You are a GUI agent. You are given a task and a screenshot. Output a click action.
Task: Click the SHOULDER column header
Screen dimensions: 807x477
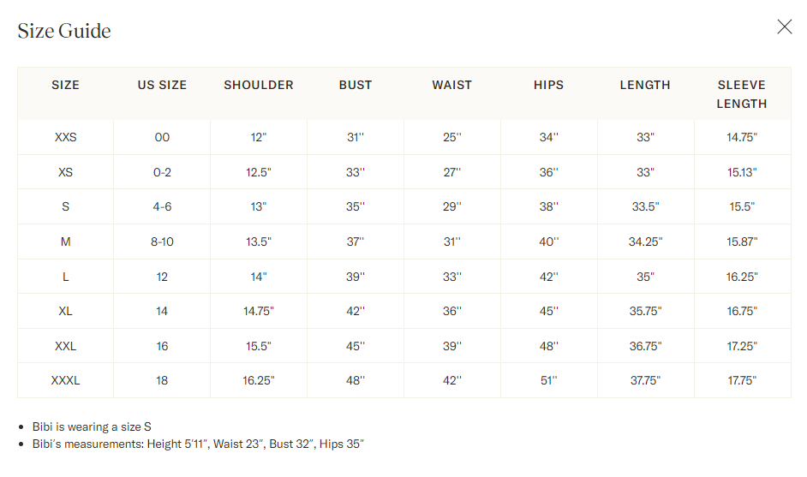coord(259,85)
